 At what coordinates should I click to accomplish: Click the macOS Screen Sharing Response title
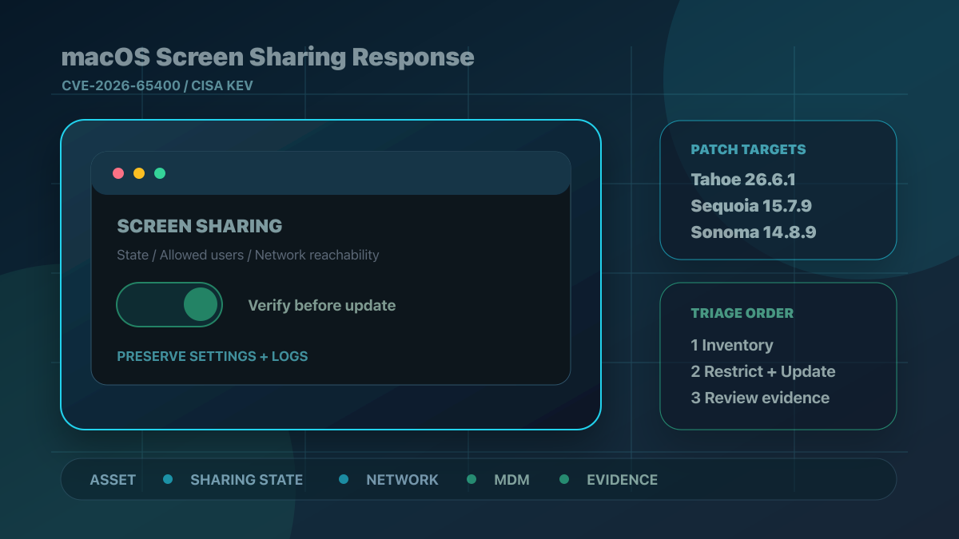click(x=268, y=57)
